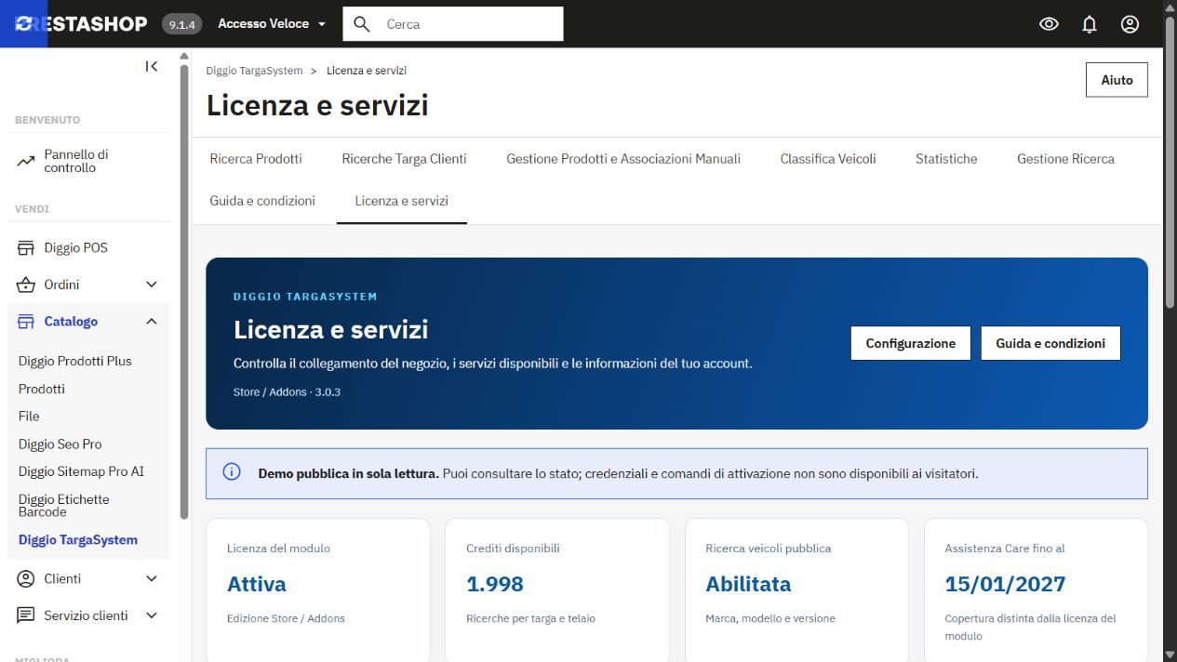Open Diggio Prodotti Plus submenu item
The height and width of the screenshot is (662, 1177).
[75, 361]
